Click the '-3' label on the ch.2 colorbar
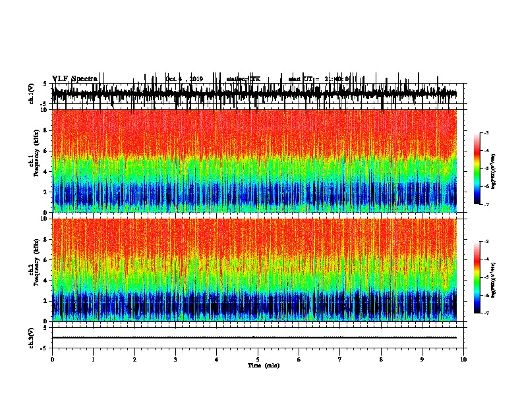522x403 pixels. pos(486,242)
